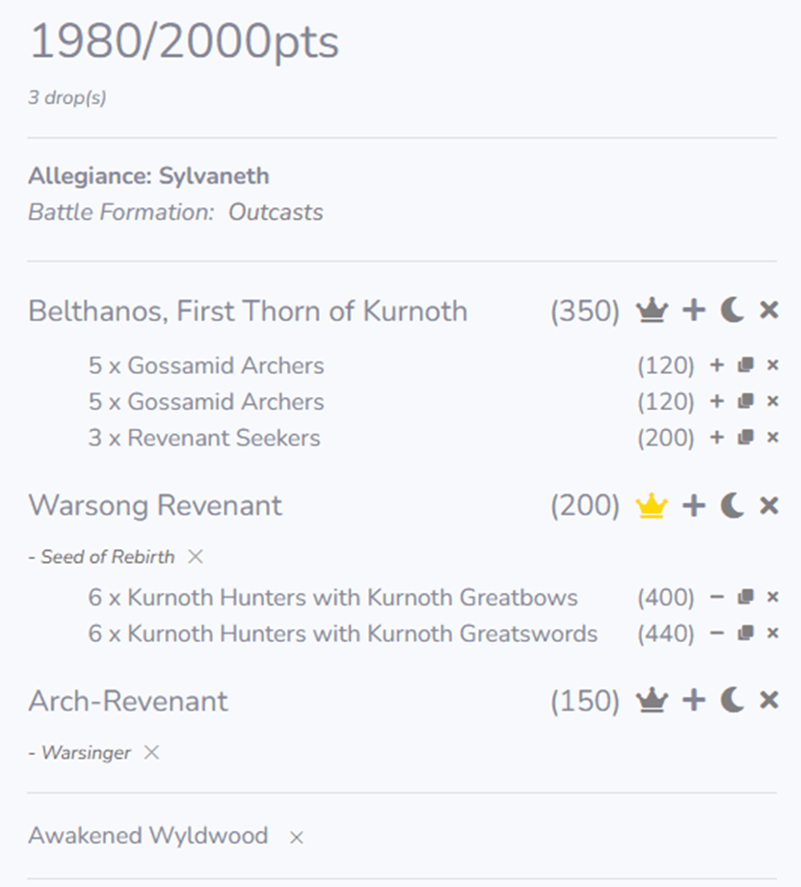The height and width of the screenshot is (887, 801).
Task: Toggle general crown for Arch-Revenant
Action: [653, 700]
